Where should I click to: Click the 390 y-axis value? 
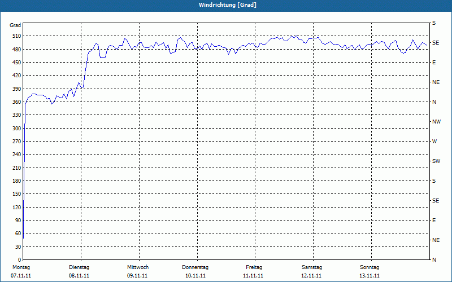17,89
